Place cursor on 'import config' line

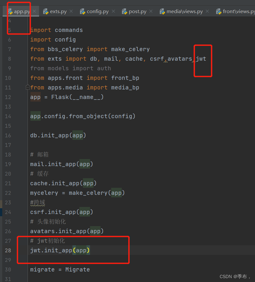coord(53,40)
